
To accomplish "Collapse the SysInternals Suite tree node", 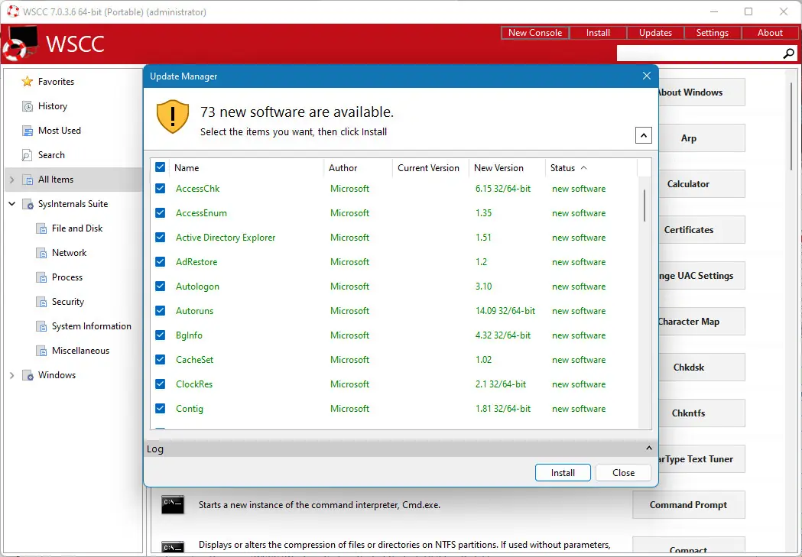I will point(11,204).
